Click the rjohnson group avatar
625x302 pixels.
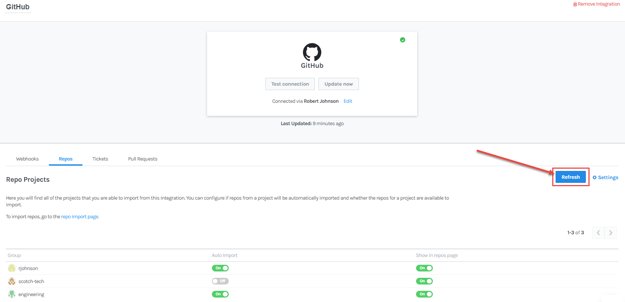[12, 268]
